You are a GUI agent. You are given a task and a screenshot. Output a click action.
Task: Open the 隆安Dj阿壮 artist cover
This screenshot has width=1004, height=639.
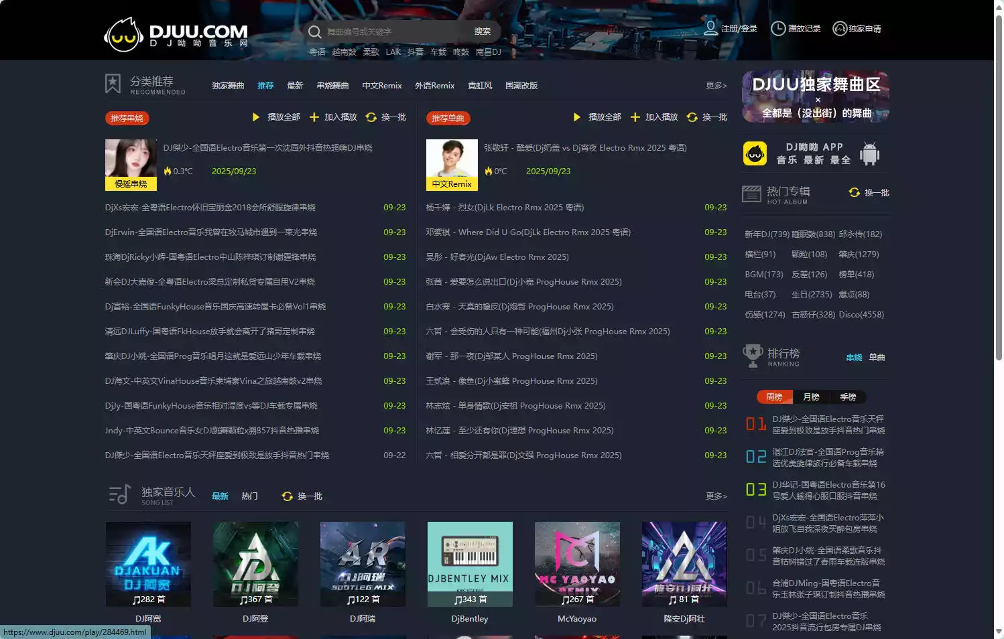coord(684,565)
